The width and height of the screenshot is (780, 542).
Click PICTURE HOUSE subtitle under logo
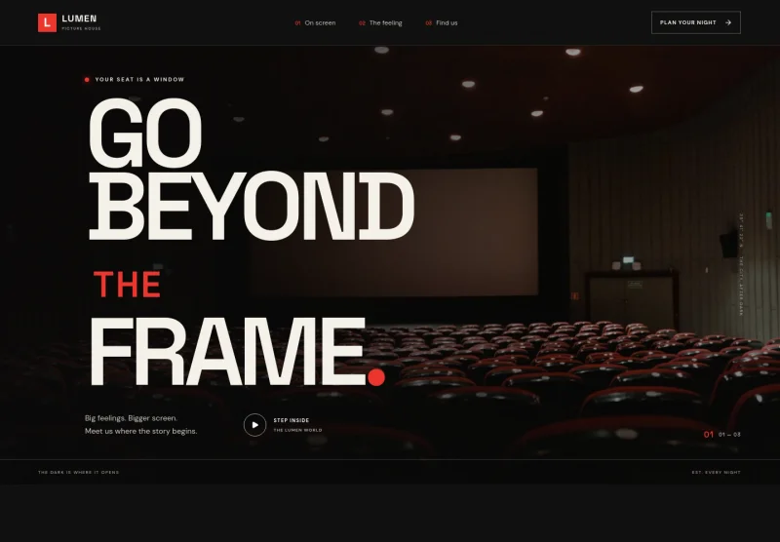[81, 29]
